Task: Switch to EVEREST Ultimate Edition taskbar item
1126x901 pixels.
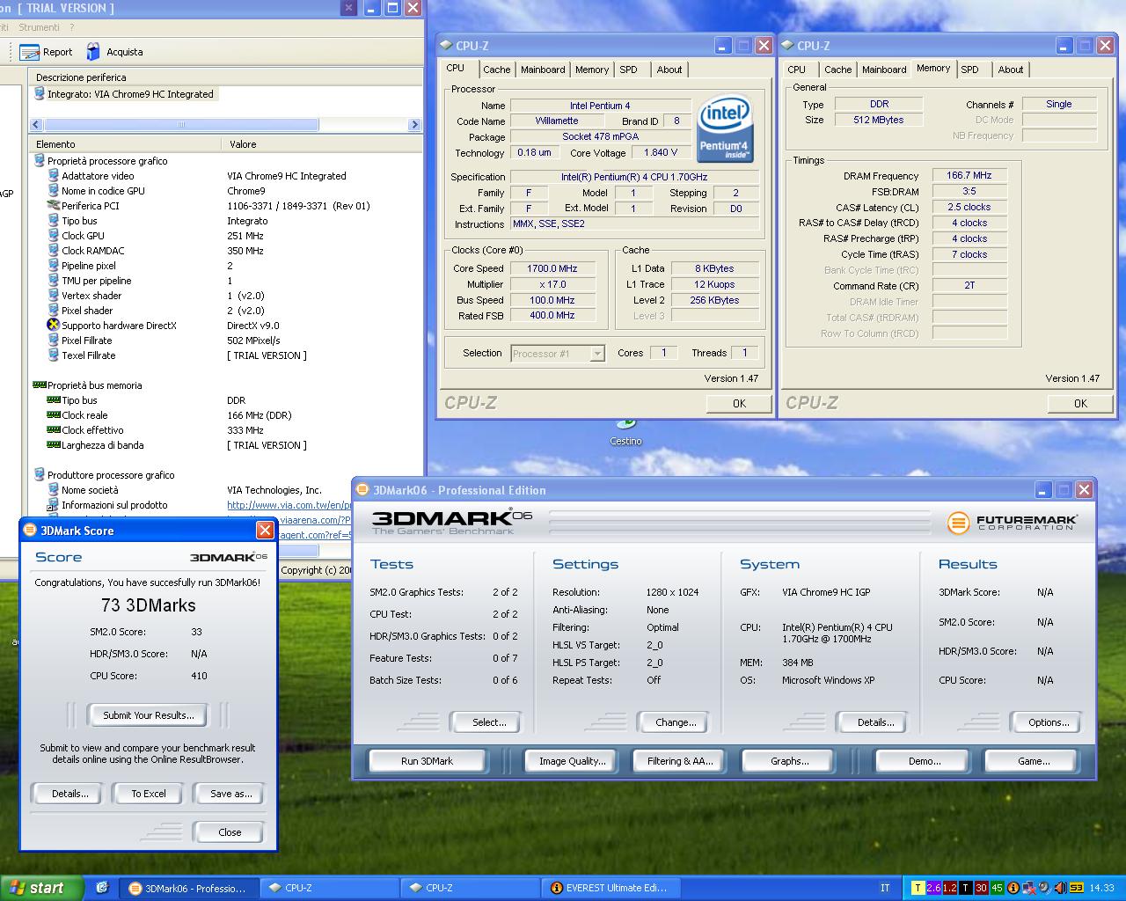Action: click(609, 888)
